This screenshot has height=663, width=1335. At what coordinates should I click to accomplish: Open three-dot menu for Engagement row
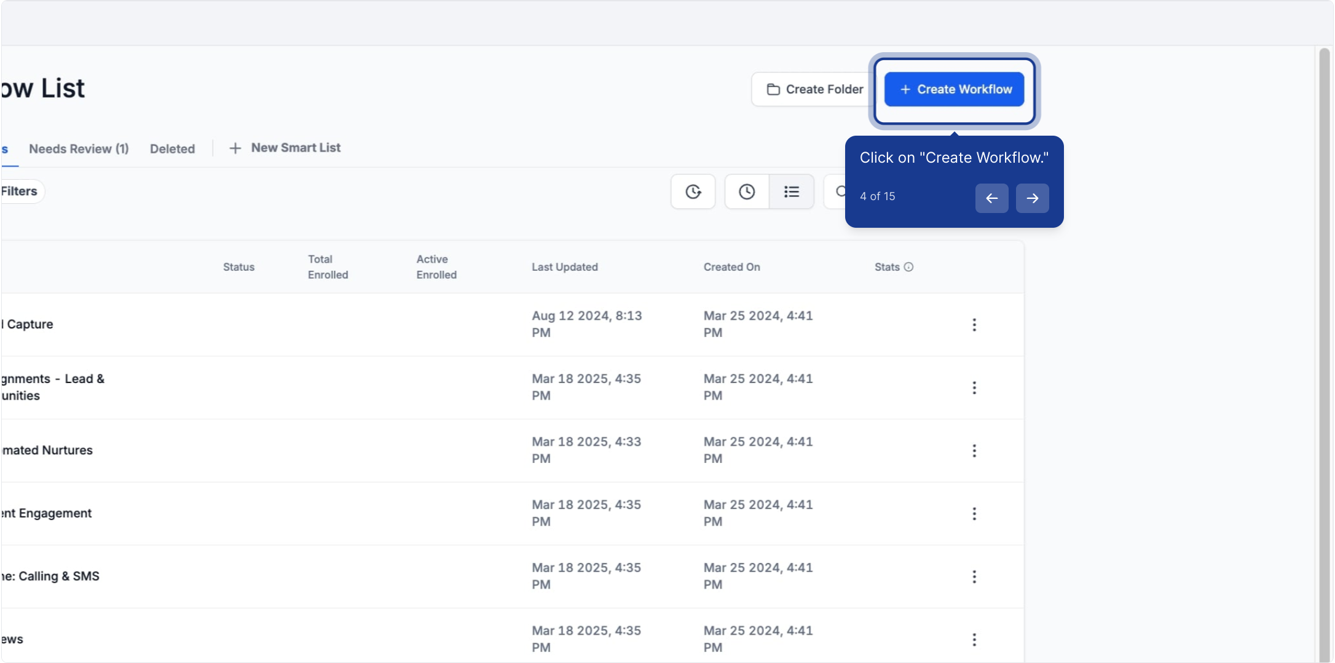[x=974, y=514]
